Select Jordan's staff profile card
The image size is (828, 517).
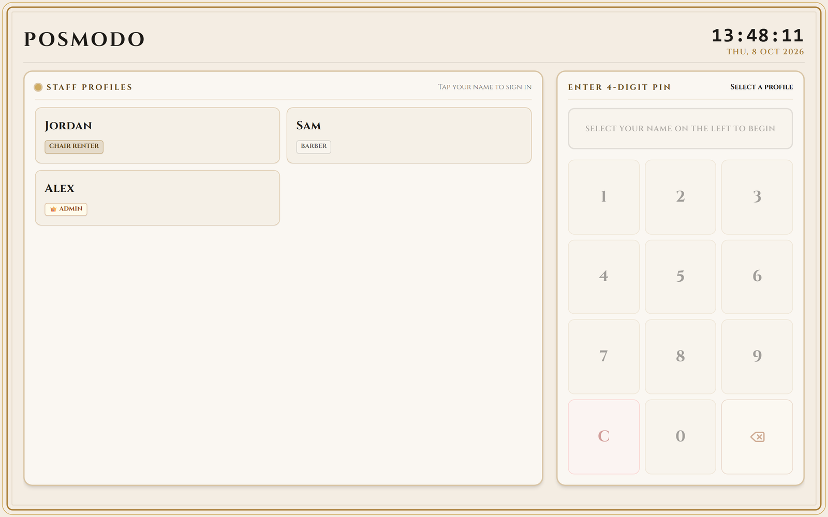[x=157, y=135]
